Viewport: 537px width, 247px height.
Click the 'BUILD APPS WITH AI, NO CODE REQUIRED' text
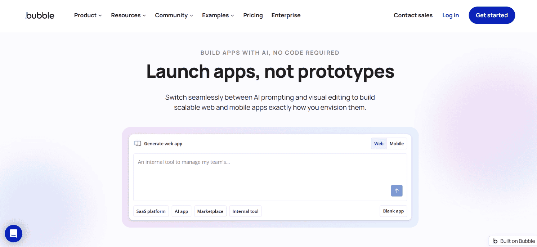270,53
